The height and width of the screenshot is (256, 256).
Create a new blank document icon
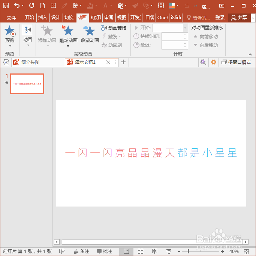coord(42,6)
